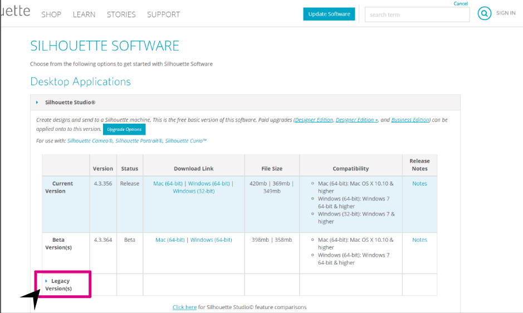Screen dimensions: 523x313
Task: Open Notes for the beta version
Action: tap(419, 240)
